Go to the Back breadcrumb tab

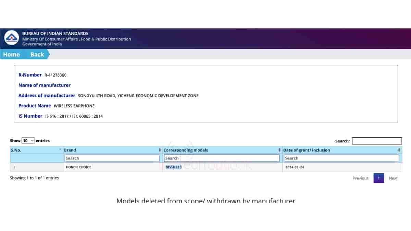pyautogui.click(x=37, y=54)
